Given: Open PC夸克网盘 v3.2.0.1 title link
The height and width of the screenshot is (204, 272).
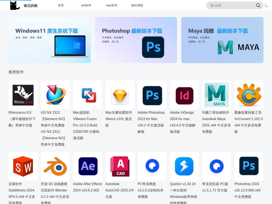Looking at the screenshot, I should point(150,190).
